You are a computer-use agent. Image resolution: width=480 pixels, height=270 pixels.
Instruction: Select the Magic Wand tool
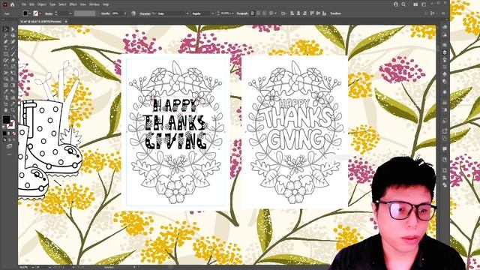(5, 35)
